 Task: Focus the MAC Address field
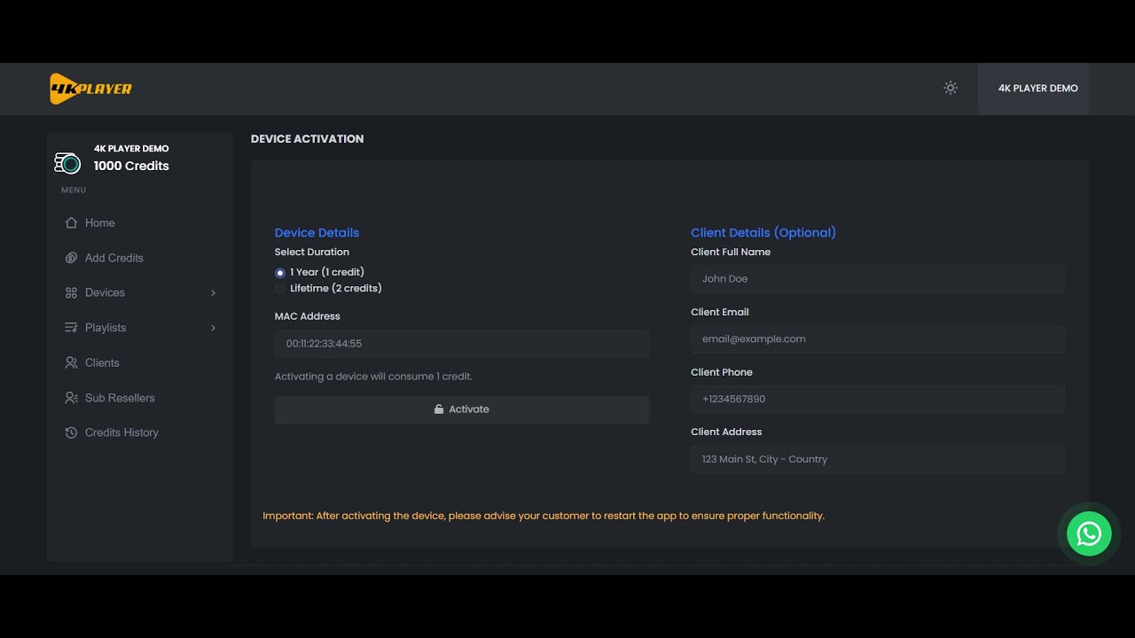[x=462, y=344]
